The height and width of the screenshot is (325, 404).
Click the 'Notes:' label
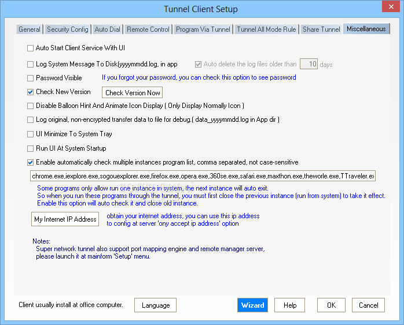pos(41,241)
